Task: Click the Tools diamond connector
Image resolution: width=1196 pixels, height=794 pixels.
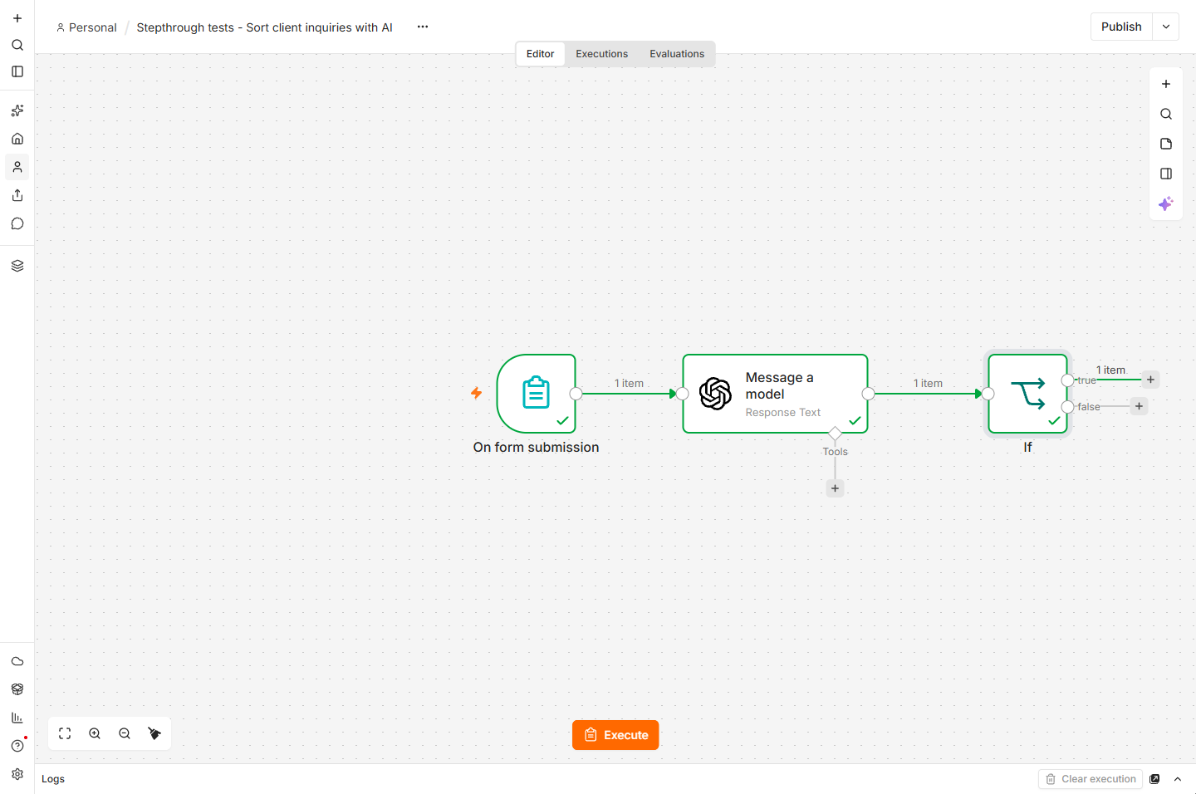Action: 835,433
